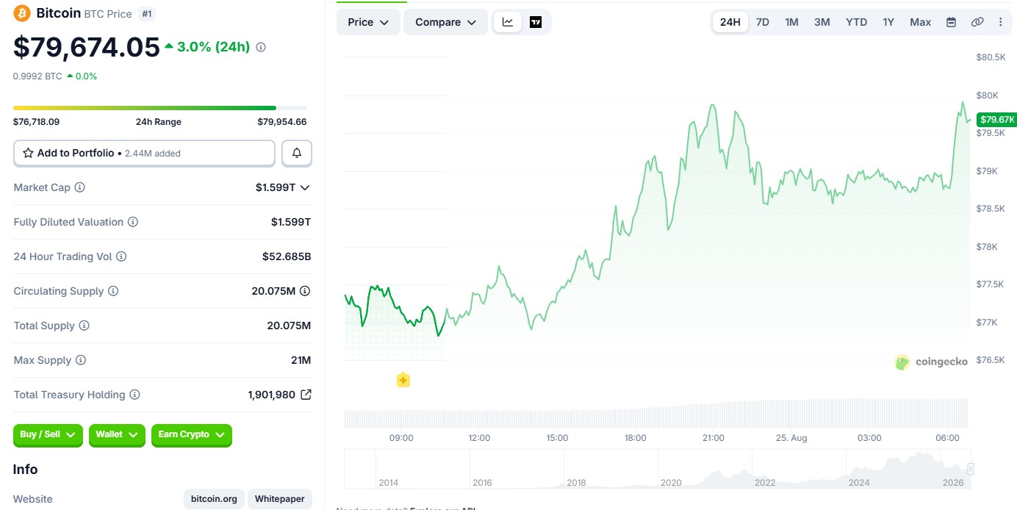1017x510 pixels.
Task: Click the 25. Aug date label
Action: (791, 438)
